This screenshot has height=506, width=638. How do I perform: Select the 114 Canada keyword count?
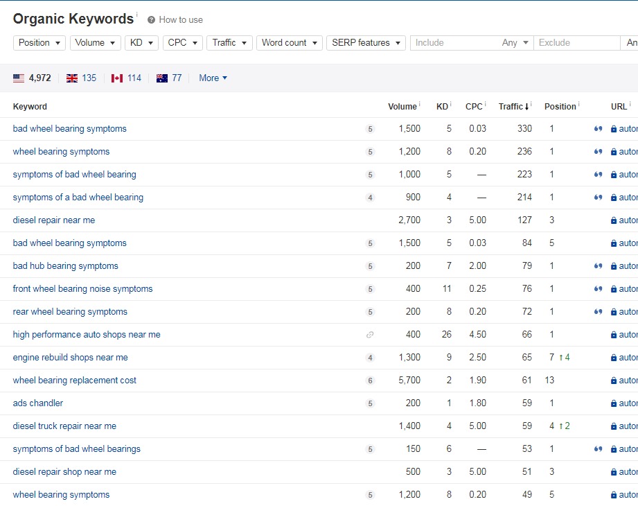tap(134, 78)
